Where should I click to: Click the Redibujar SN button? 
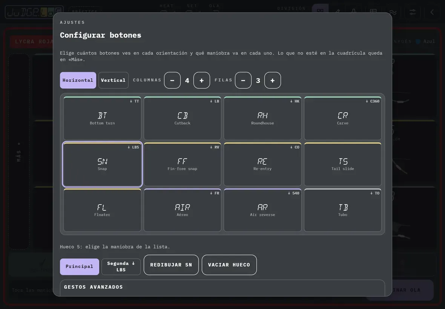(x=171, y=265)
